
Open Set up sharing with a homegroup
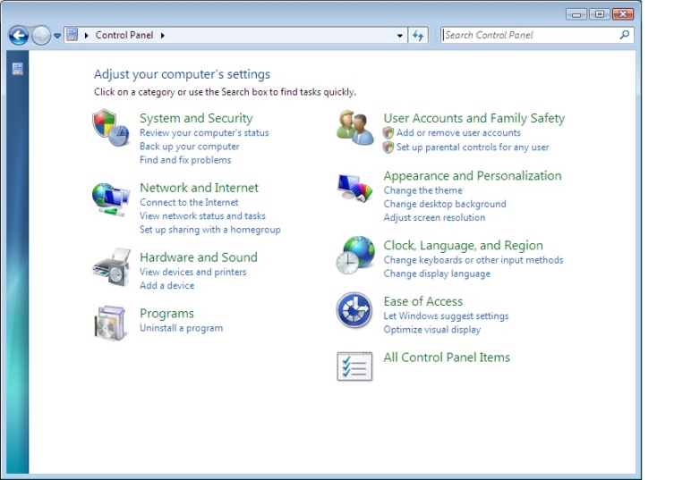pos(210,230)
